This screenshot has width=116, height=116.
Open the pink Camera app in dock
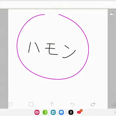pyautogui.click(x=37, y=112)
